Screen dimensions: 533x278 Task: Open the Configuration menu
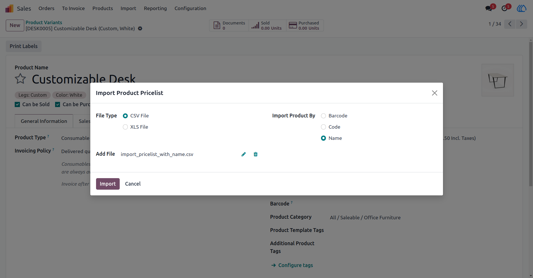(x=190, y=8)
